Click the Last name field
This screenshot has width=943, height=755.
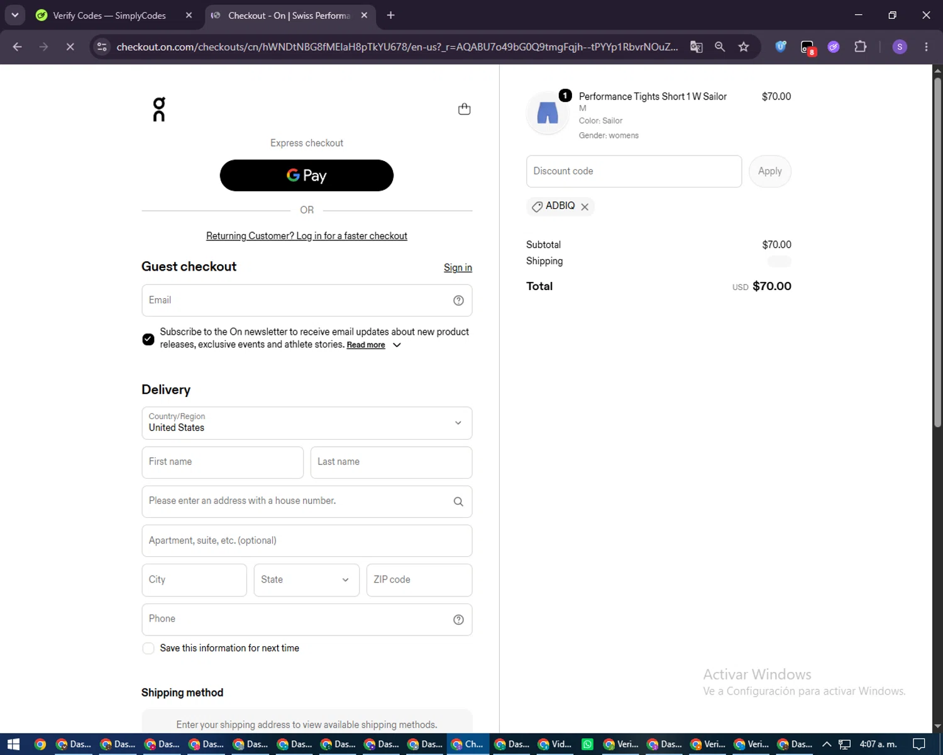point(391,462)
